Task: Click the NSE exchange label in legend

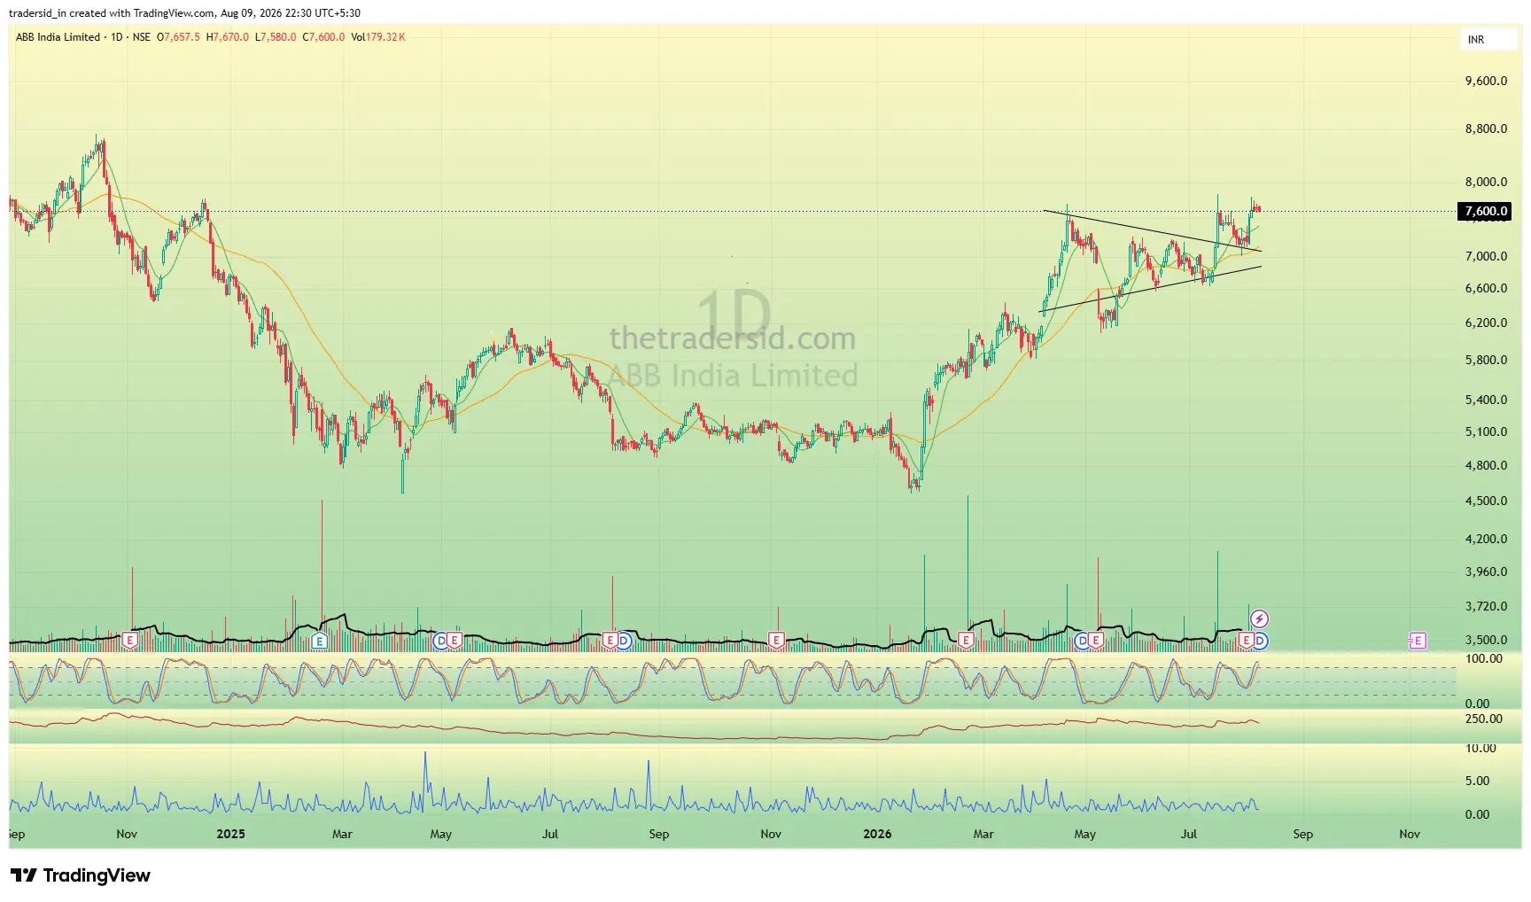Action: point(142,37)
